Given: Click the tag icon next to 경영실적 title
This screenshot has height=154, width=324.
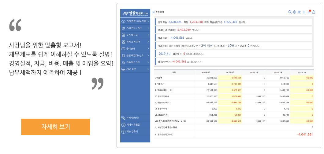Looking at the screenshot, I should point(153,12).
